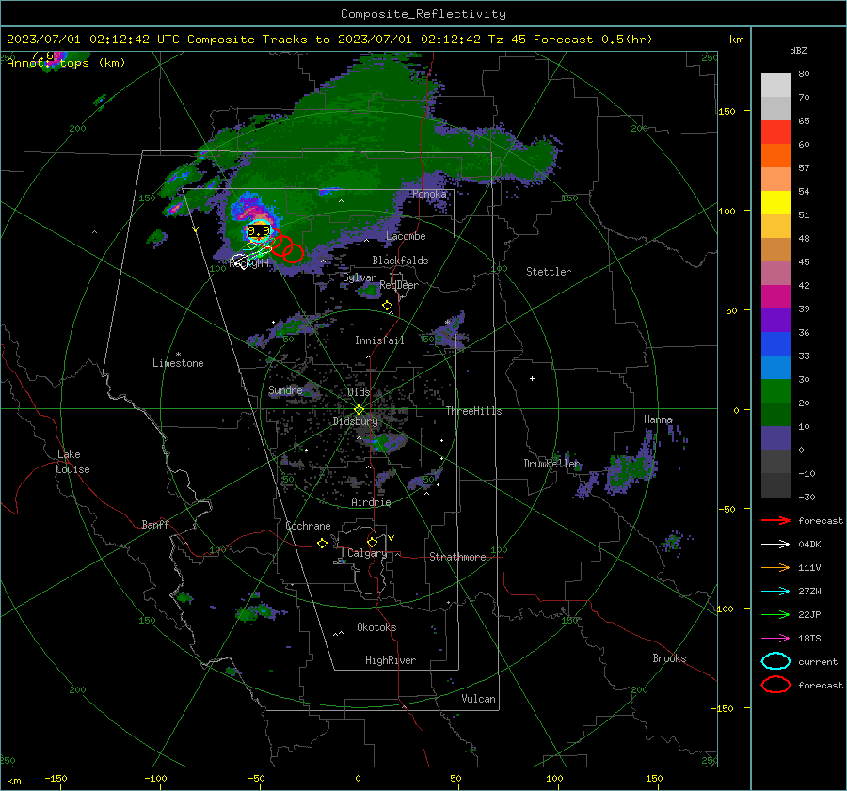Click the Calgary city label
Viewport: 847px width, 791px height.
pyautogui.click(x=367, y=553)
